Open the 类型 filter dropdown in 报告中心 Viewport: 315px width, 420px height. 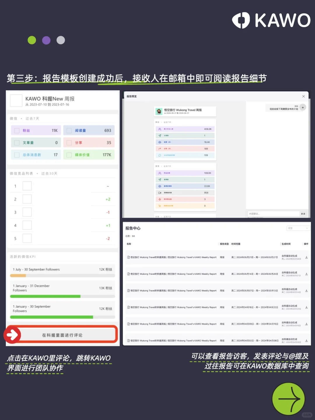(298, 228)
